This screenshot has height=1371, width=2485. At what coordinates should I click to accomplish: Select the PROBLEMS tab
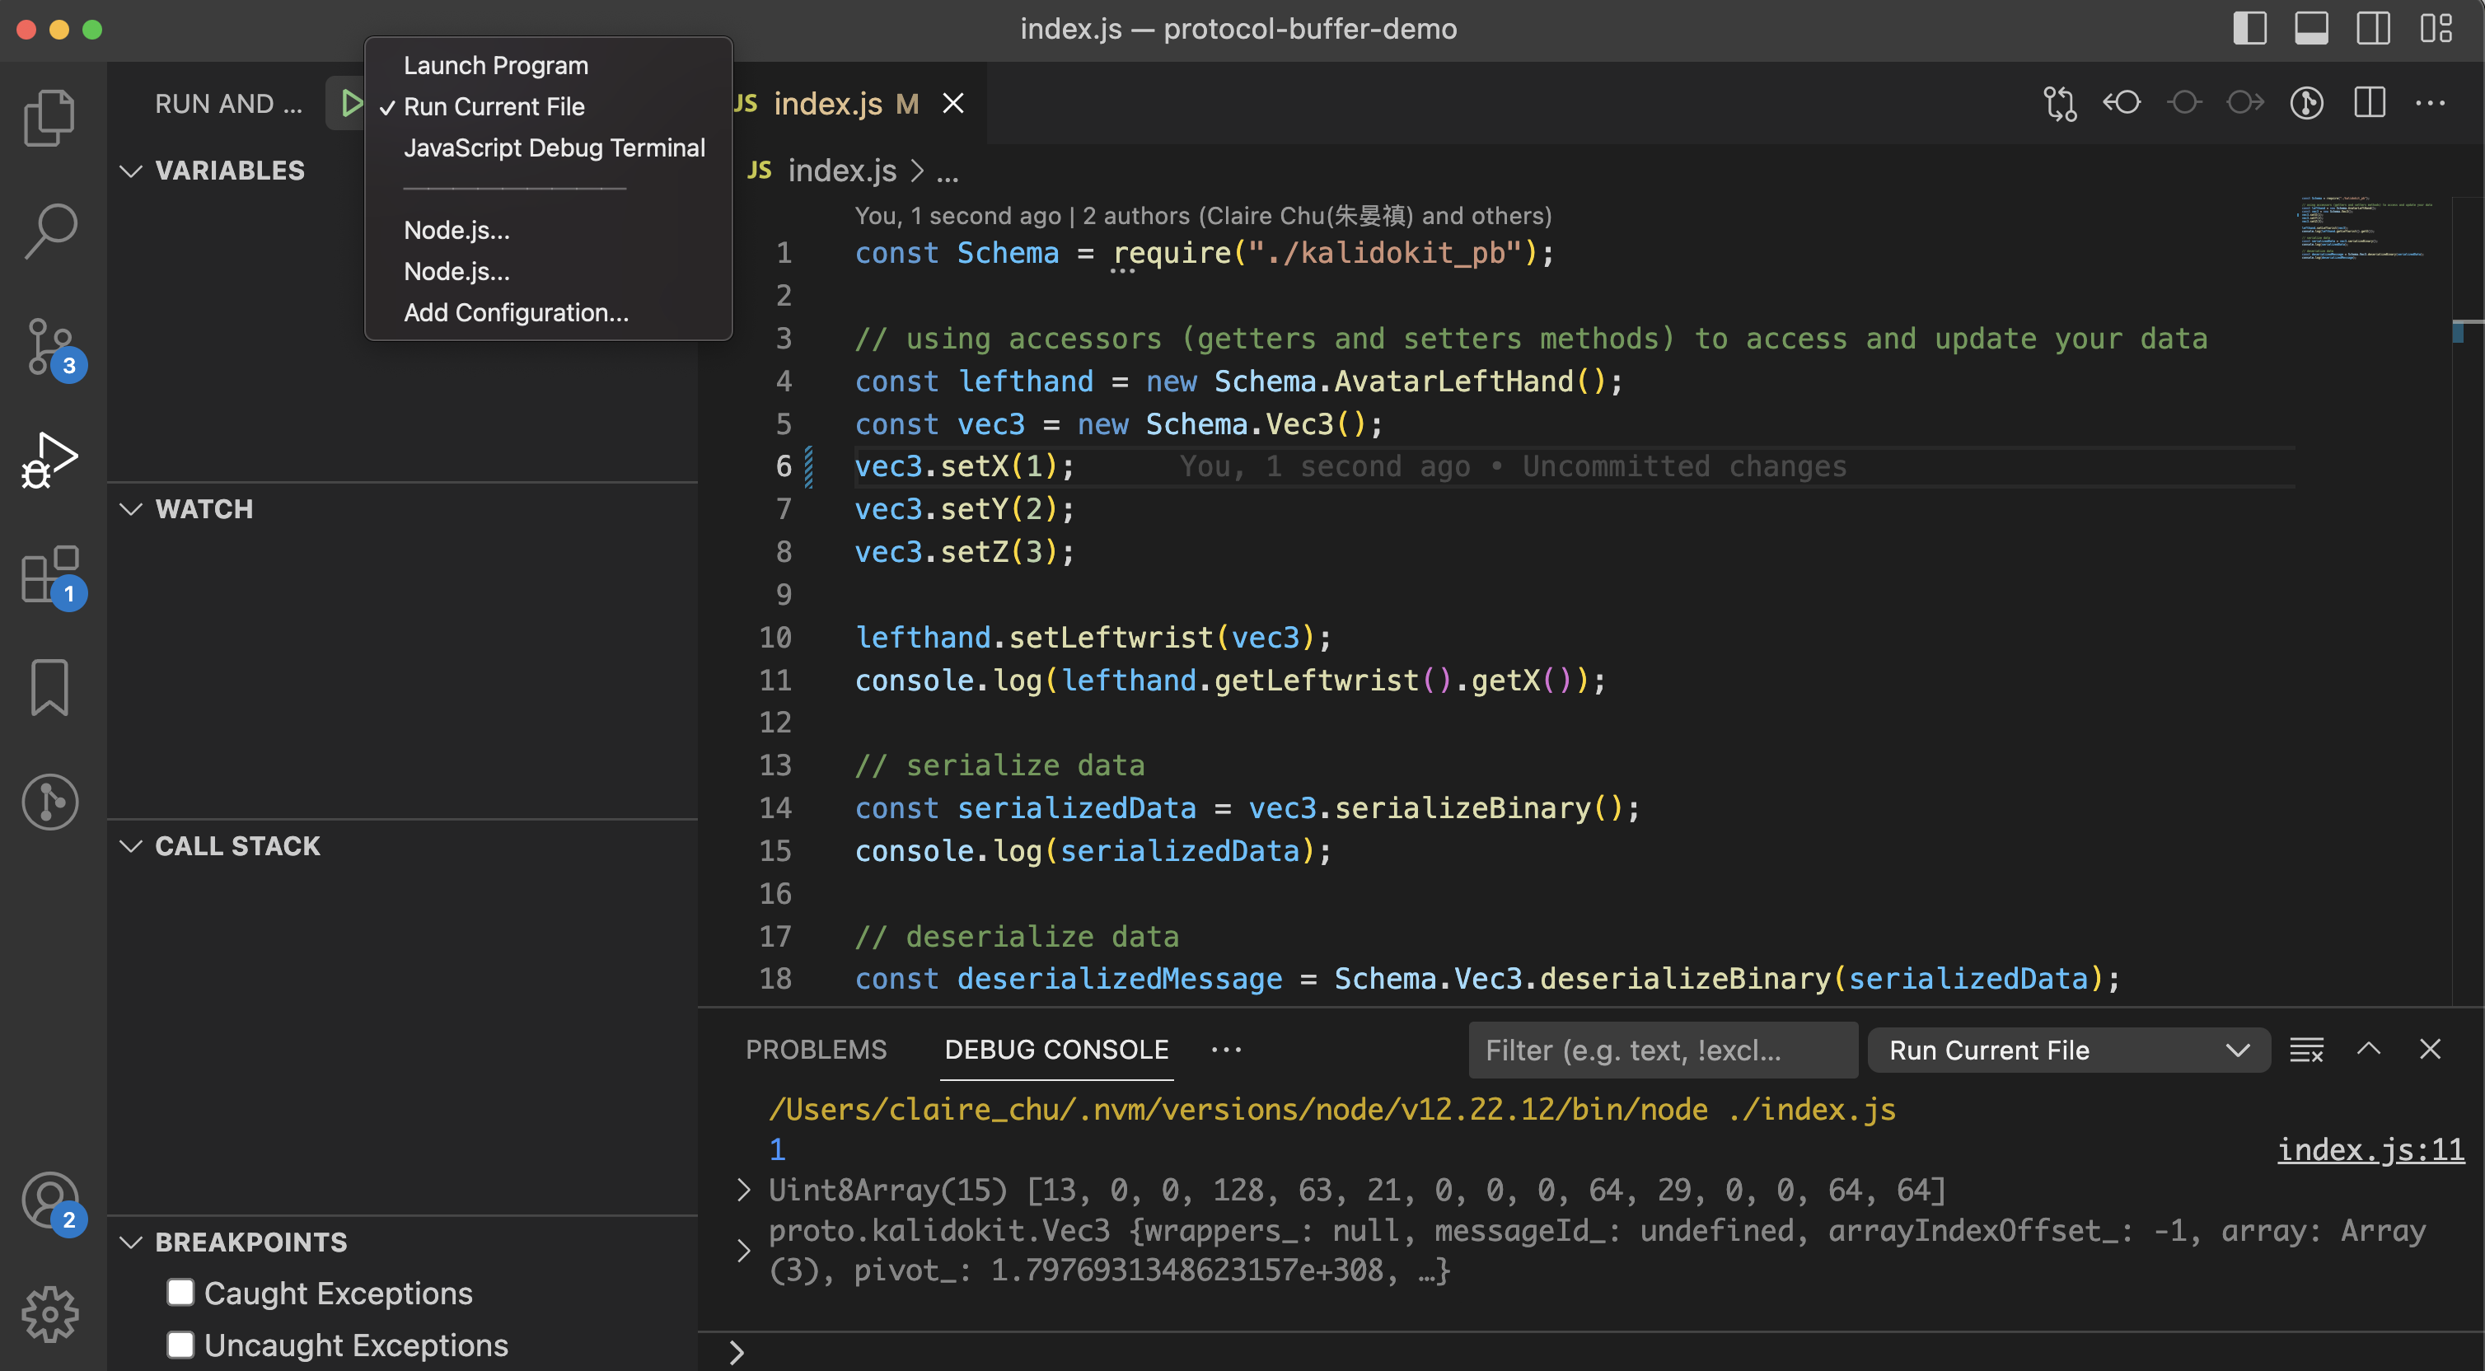(x=816, y=1047)
